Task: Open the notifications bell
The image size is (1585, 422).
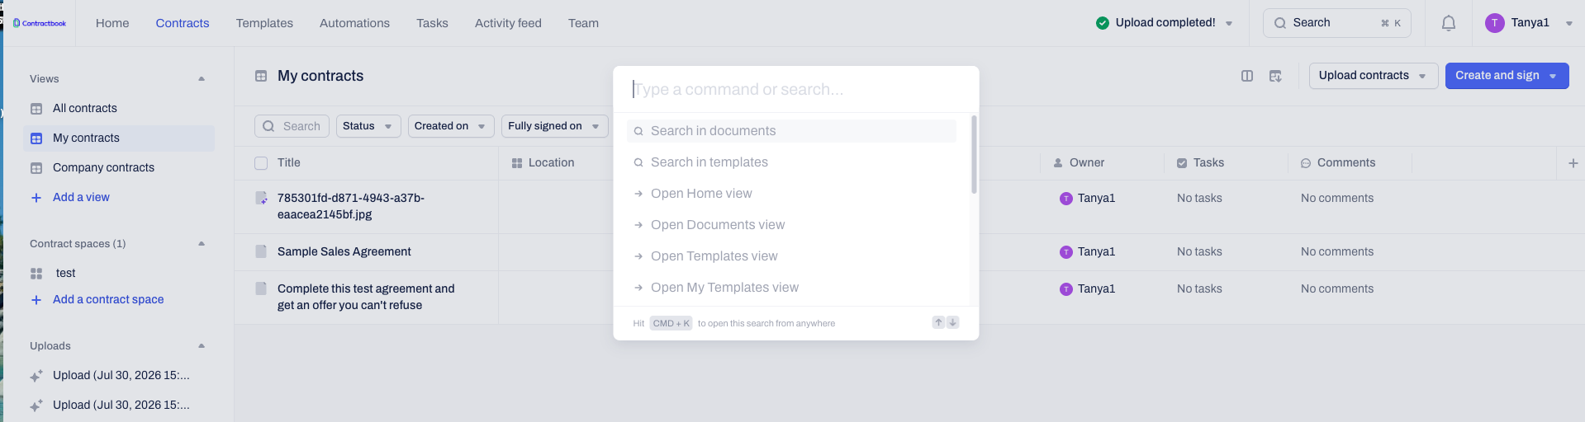Action: coord(1448,23)
